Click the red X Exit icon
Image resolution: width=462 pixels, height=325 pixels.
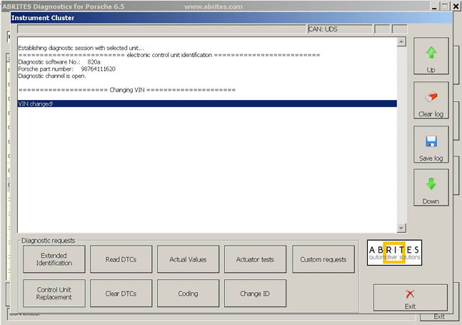click(x=410, y=294)
